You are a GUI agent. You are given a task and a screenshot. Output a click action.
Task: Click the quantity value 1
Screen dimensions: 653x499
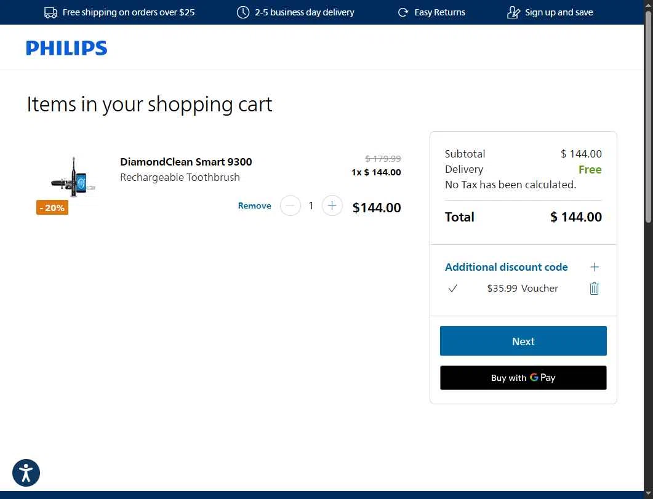point(311,206)
